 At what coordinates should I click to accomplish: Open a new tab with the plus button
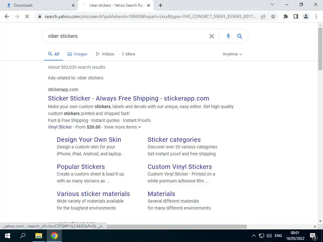coord(161,5)
